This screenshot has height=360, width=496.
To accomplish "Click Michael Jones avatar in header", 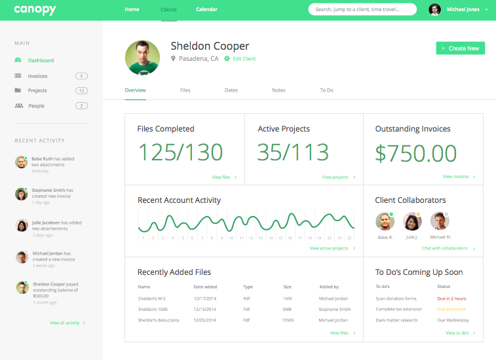I will click(x=434, y=9).
